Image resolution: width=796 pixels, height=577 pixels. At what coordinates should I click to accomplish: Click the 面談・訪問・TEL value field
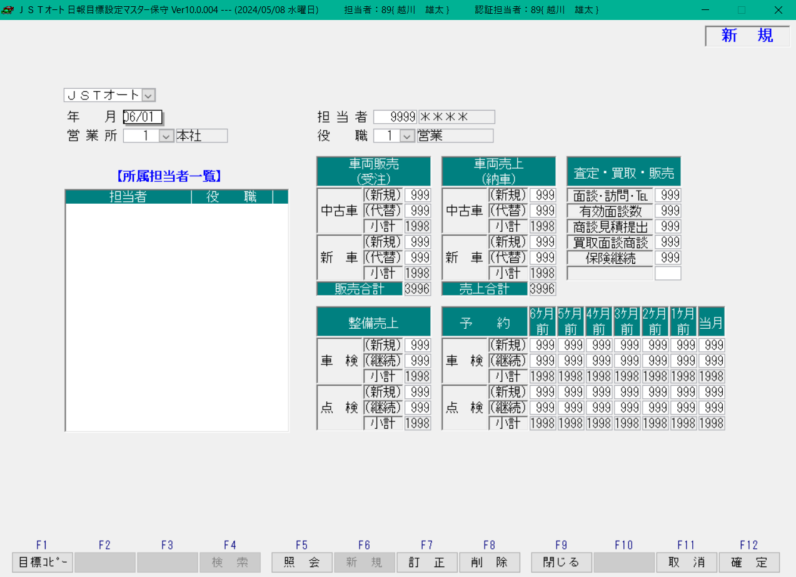click(668, 195)
